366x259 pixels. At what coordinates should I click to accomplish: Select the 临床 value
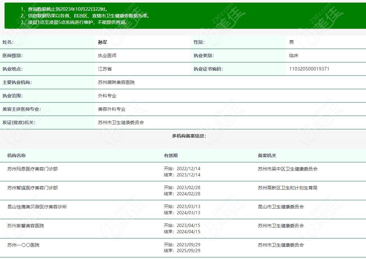(294, 56)
